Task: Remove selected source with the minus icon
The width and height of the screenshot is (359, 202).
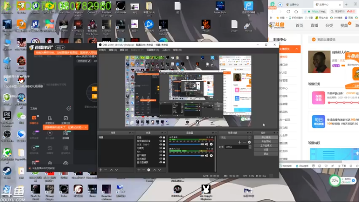Action: point(144,170)
